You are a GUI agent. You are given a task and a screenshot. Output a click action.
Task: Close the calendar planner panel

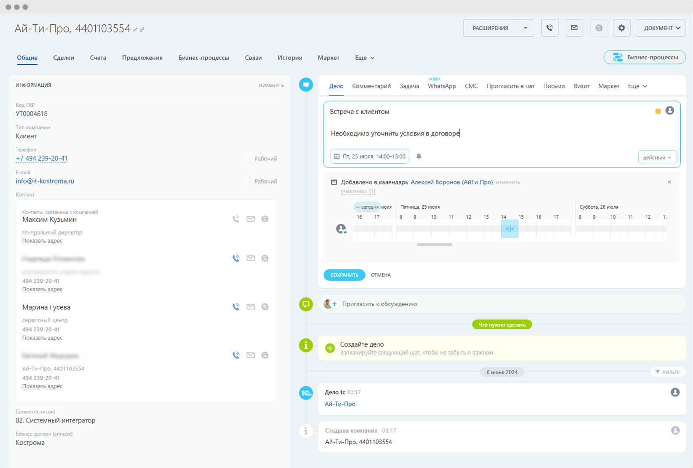669,182
